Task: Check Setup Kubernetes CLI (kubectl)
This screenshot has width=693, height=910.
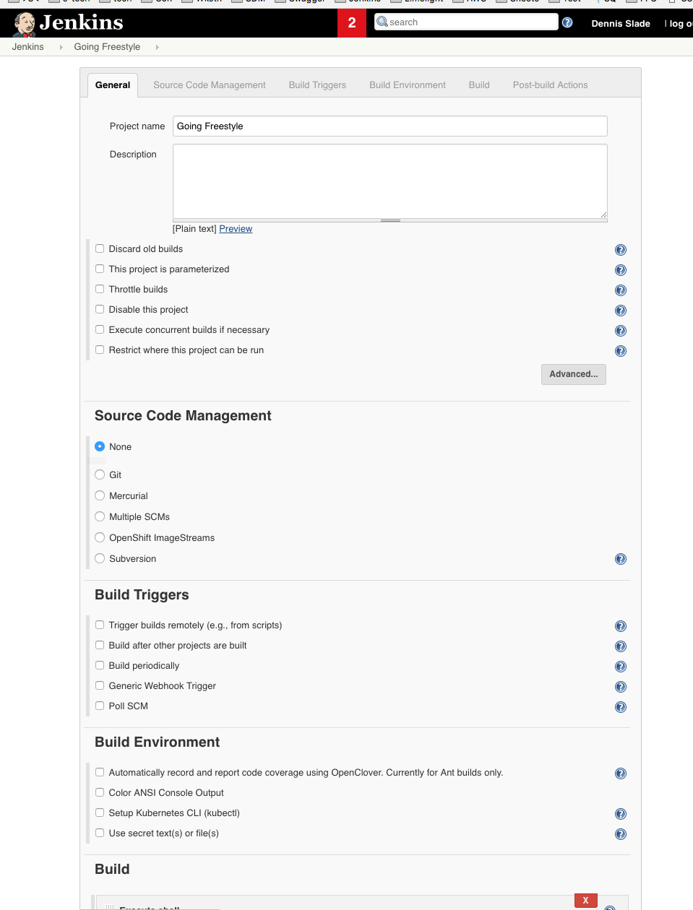Action: click(x=100, y=812)
